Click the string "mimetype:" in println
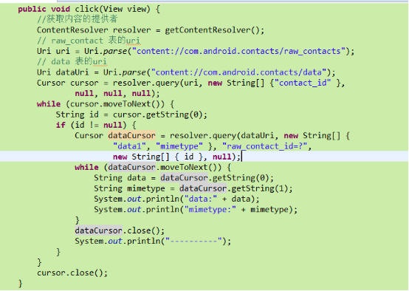Screen dimensions: 409x291 click(x=210, y=210)
